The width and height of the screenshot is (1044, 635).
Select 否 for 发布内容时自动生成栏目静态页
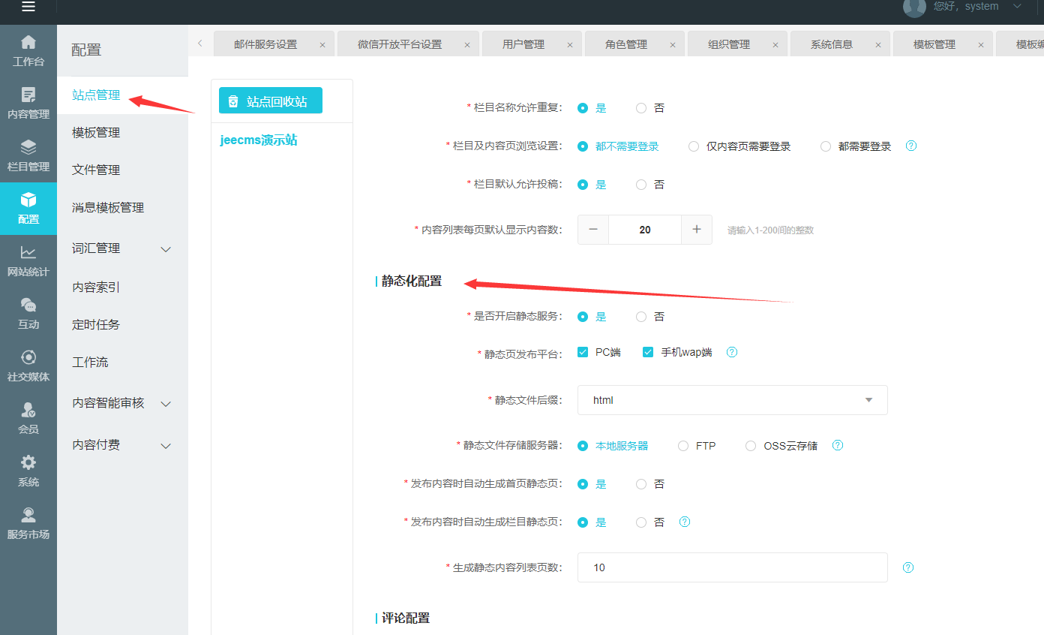pos(641,522)
